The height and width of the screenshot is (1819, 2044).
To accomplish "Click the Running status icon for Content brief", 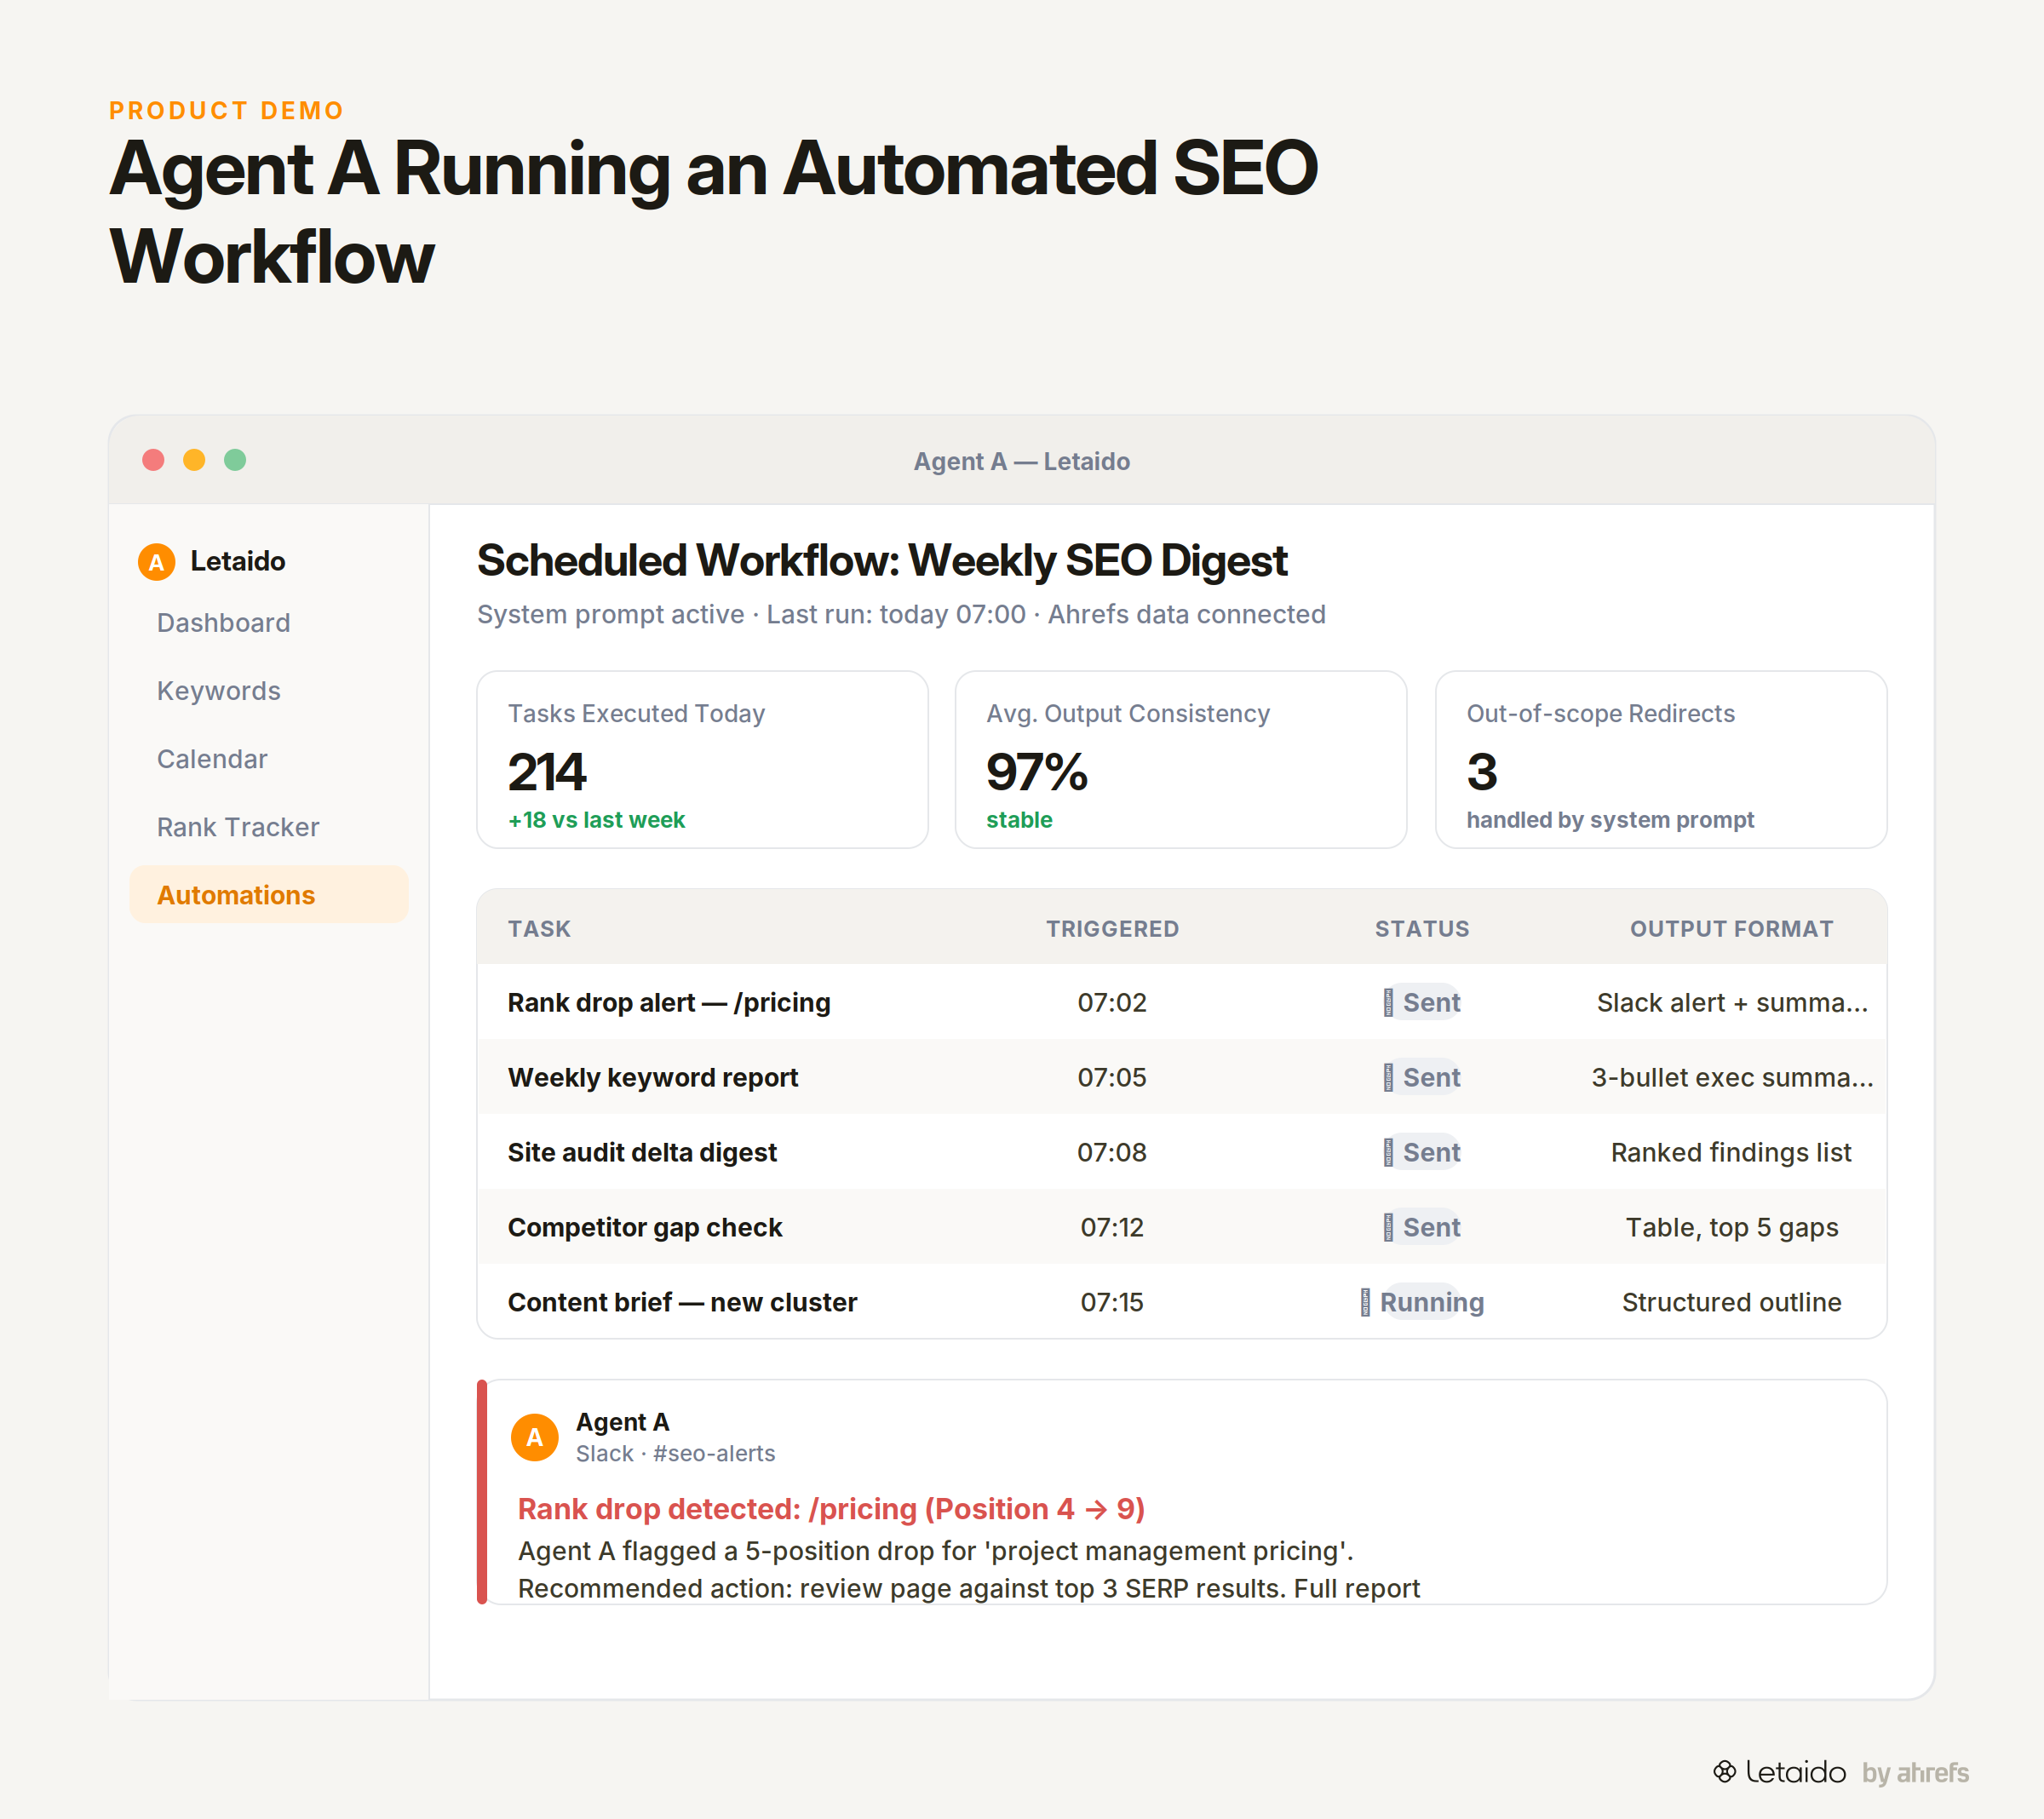I will coord(1365,1302).
